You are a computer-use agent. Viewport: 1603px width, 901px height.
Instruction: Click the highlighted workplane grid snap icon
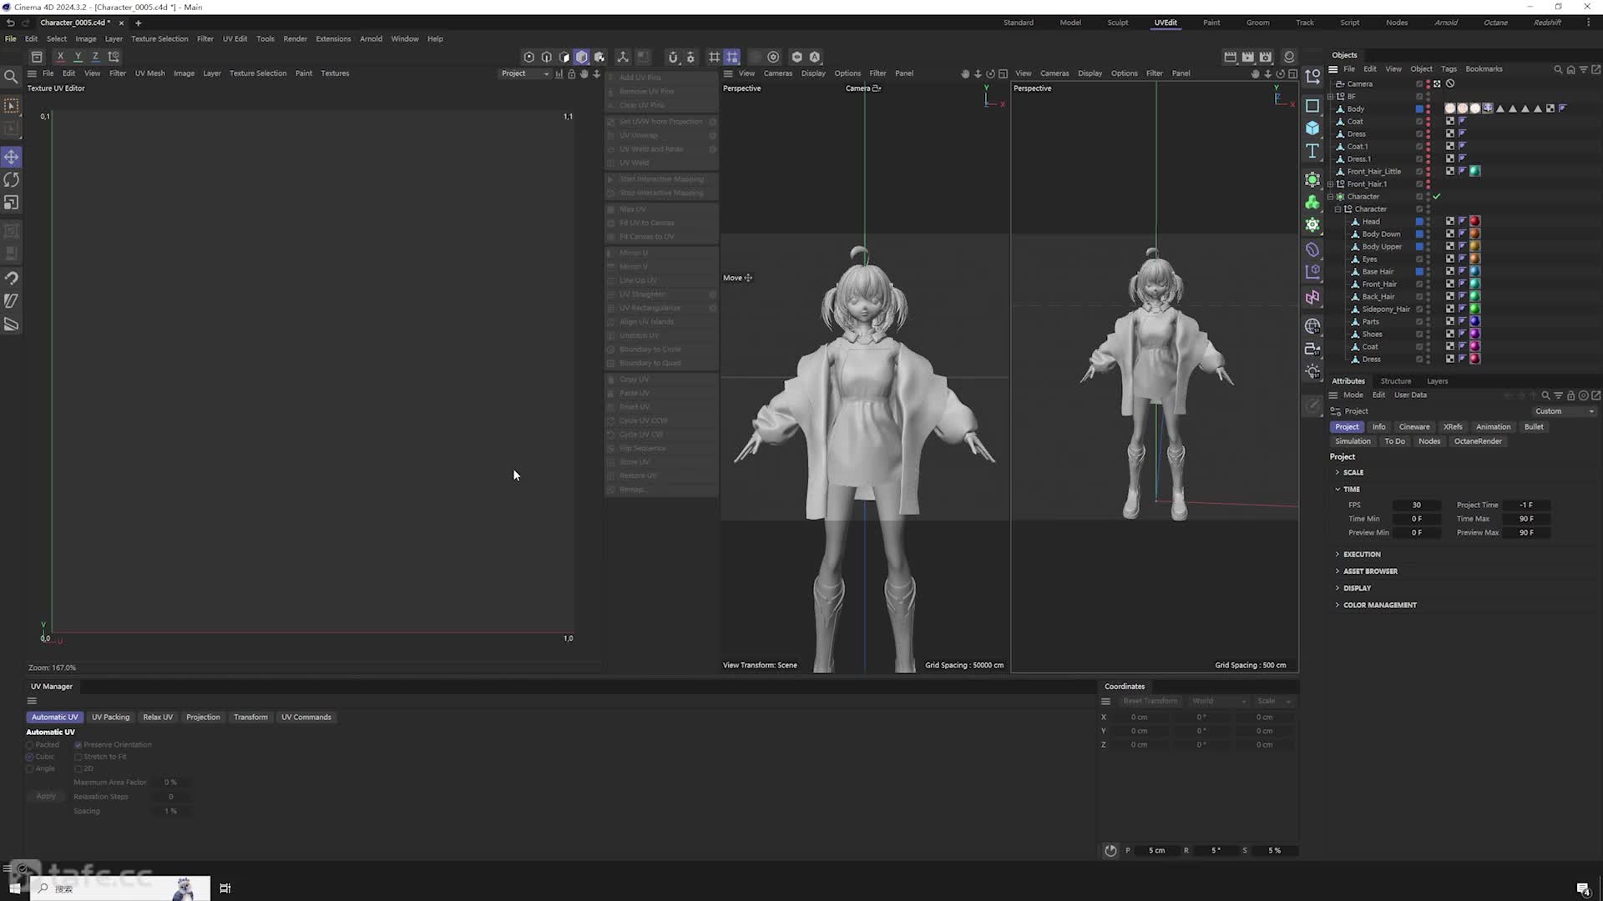pyautogui.click(x=732, y=57)
